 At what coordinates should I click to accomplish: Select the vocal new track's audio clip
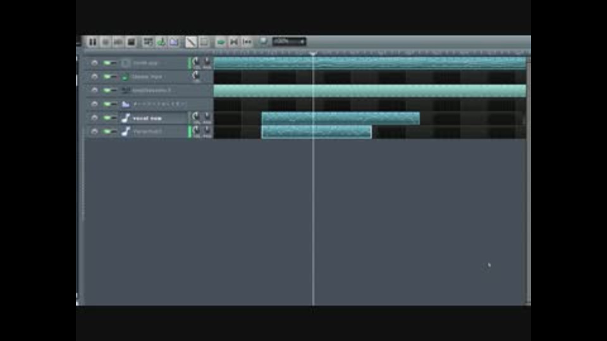pyautogui.click(x=341, y=118)
